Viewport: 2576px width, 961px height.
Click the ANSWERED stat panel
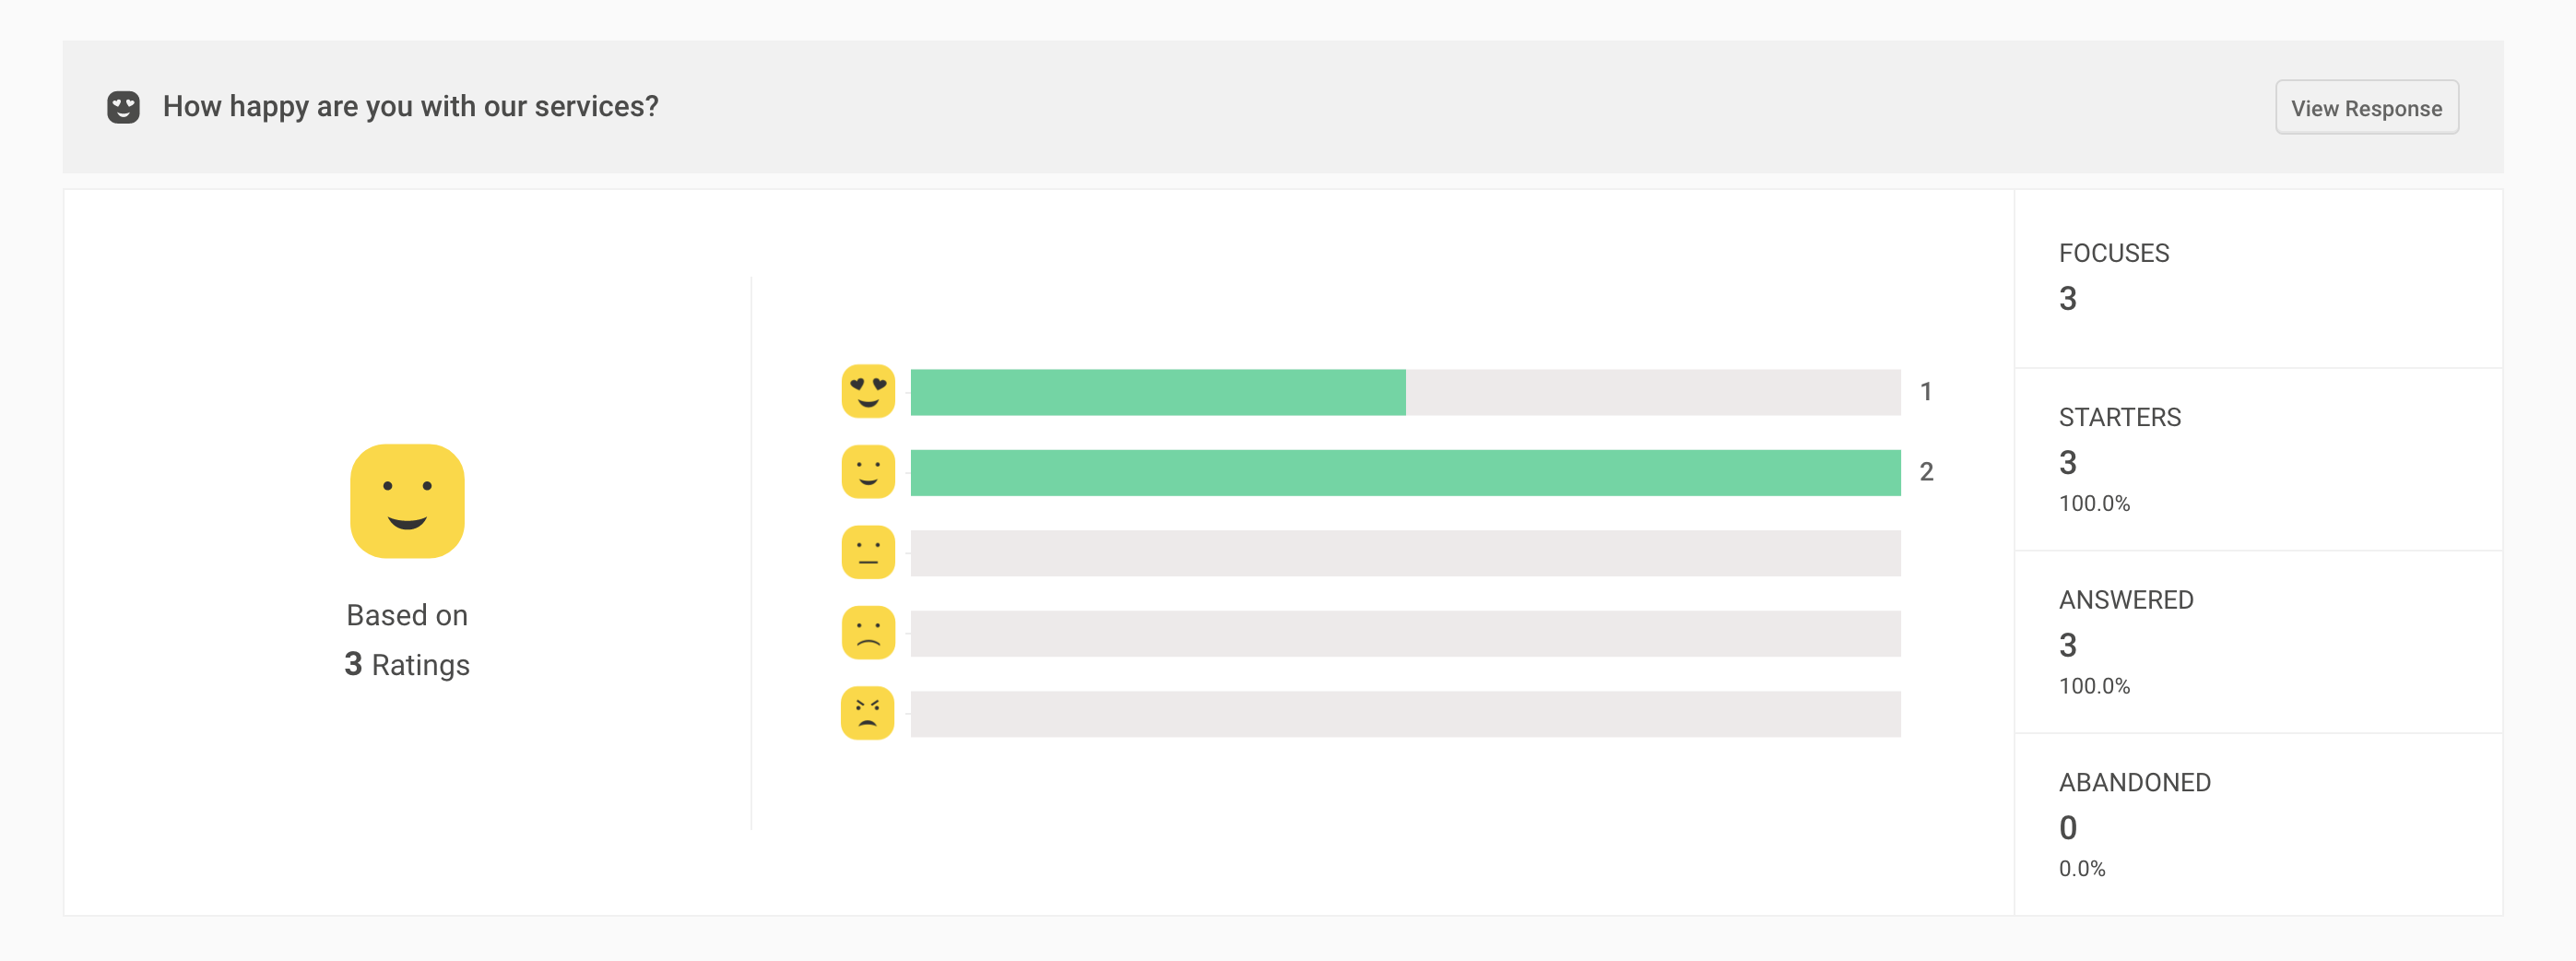2257,642
